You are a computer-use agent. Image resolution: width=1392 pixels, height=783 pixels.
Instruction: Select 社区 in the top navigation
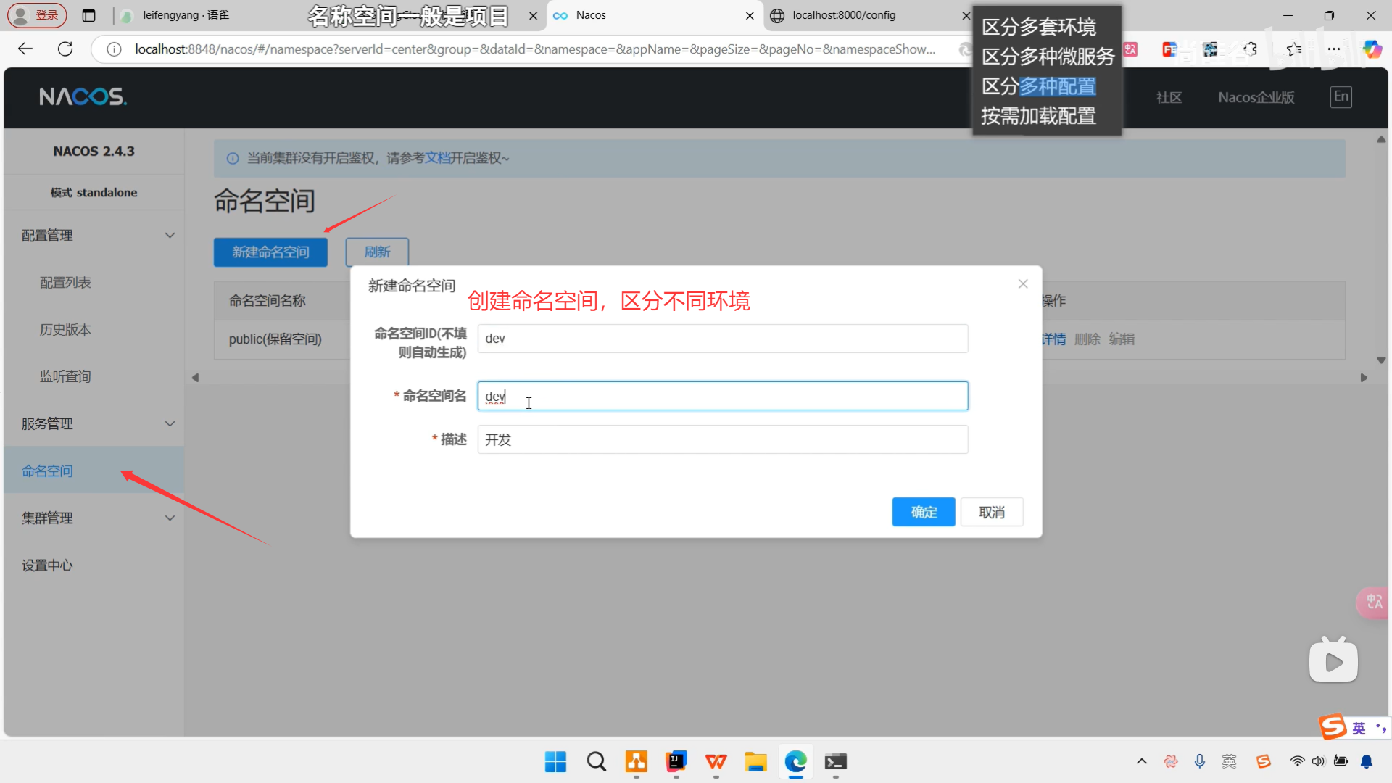1169,97
